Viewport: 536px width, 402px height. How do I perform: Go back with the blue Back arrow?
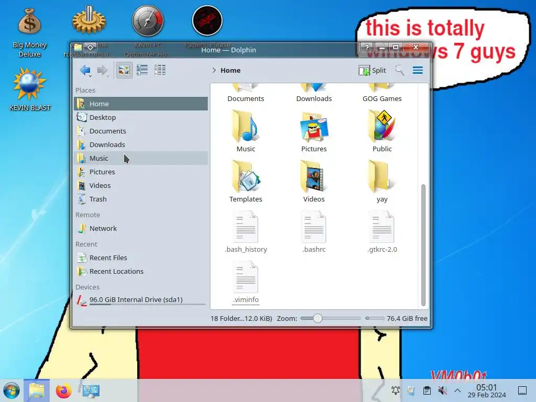(85, 71)
